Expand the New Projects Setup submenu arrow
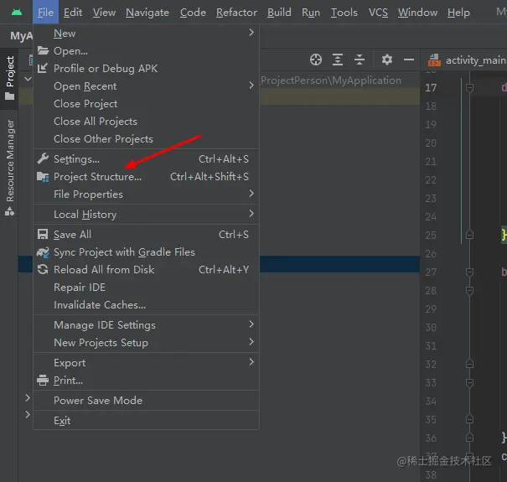The width and height of the screenshot is (507, 482). click(x=251, y=342)
